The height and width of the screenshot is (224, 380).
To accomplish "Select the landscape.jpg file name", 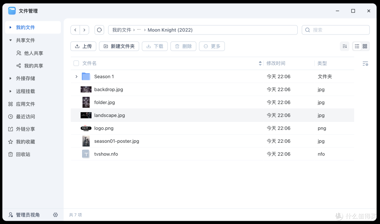I will (109, 115).
